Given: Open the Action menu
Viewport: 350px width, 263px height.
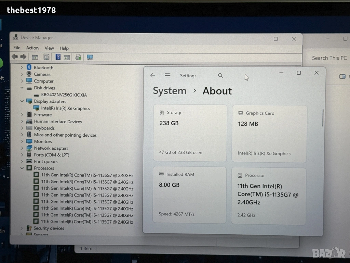Looking at the screenshot, I should (x=32, y=48).
